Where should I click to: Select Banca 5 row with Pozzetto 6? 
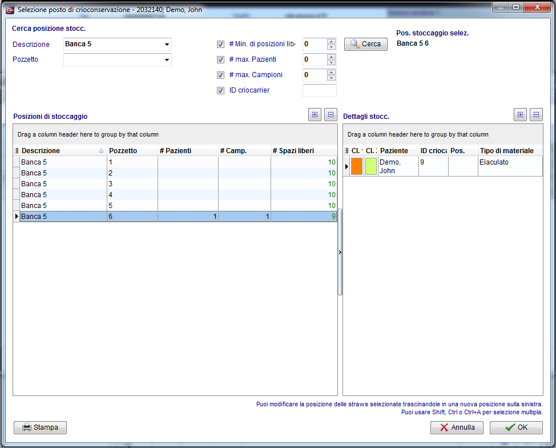tap(175, 216)
